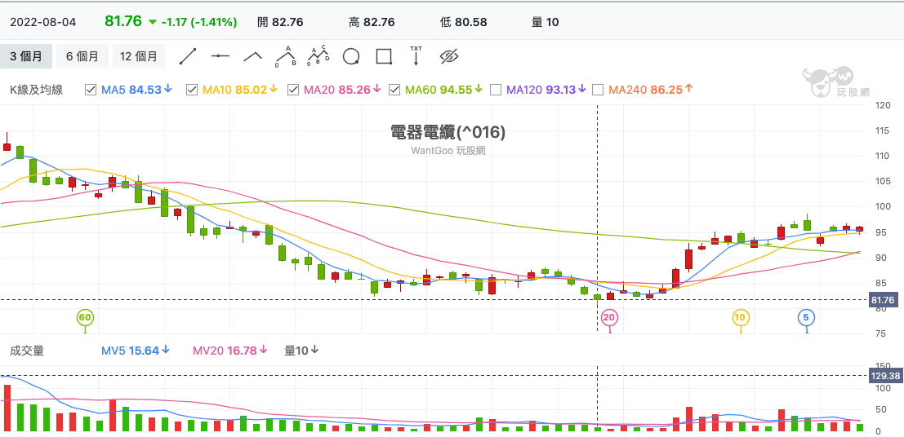Viewport: 904px width, 437px height.
Task: Click the 量10 label in volume panel
Action: click(302, 350)
